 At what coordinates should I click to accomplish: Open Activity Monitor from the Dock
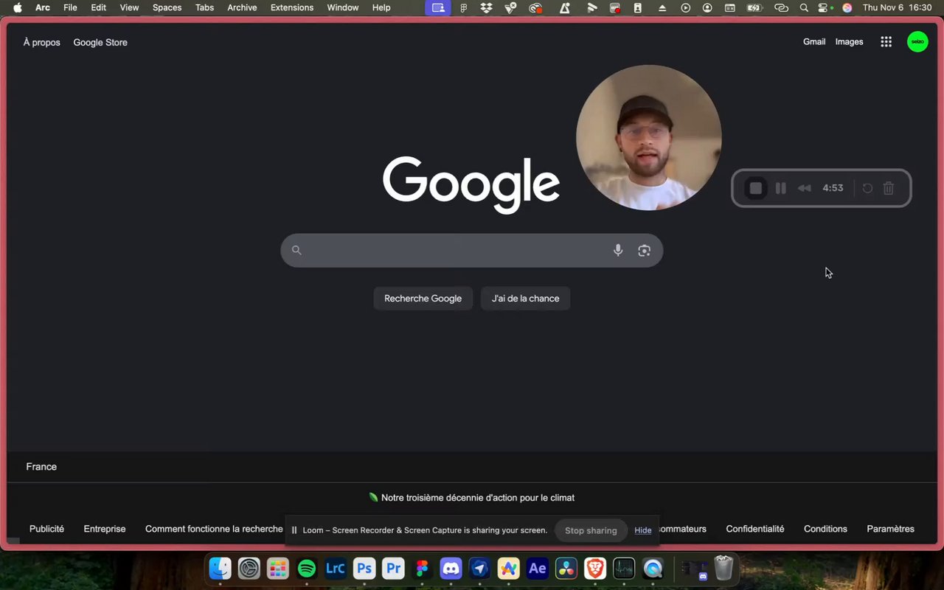click(624, 568)
